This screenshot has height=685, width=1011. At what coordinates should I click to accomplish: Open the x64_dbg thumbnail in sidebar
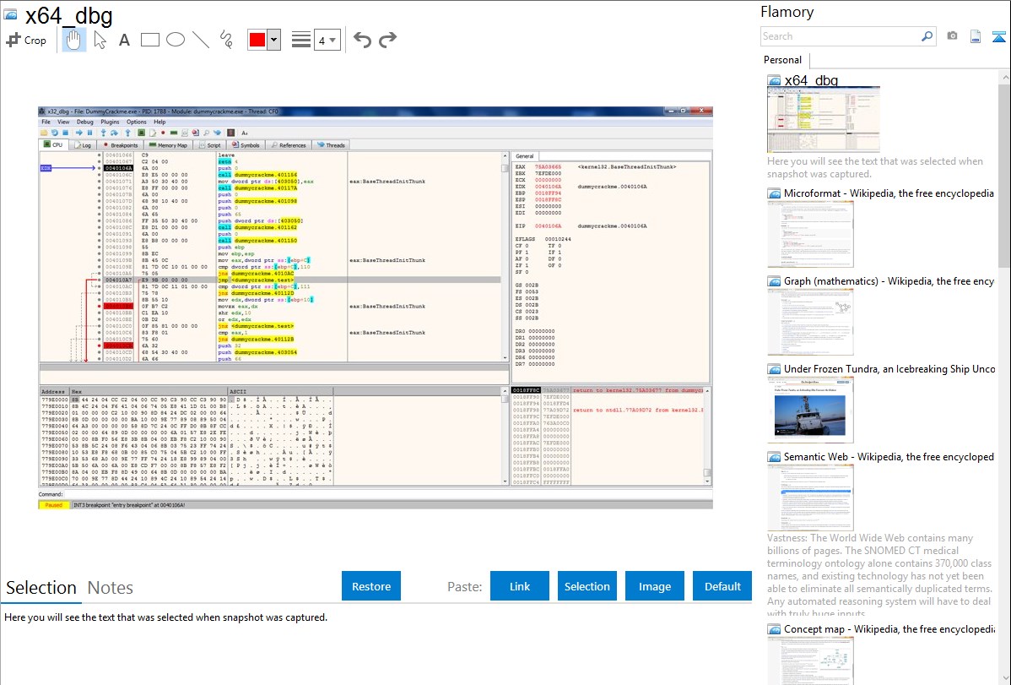[x=824, y=119]
